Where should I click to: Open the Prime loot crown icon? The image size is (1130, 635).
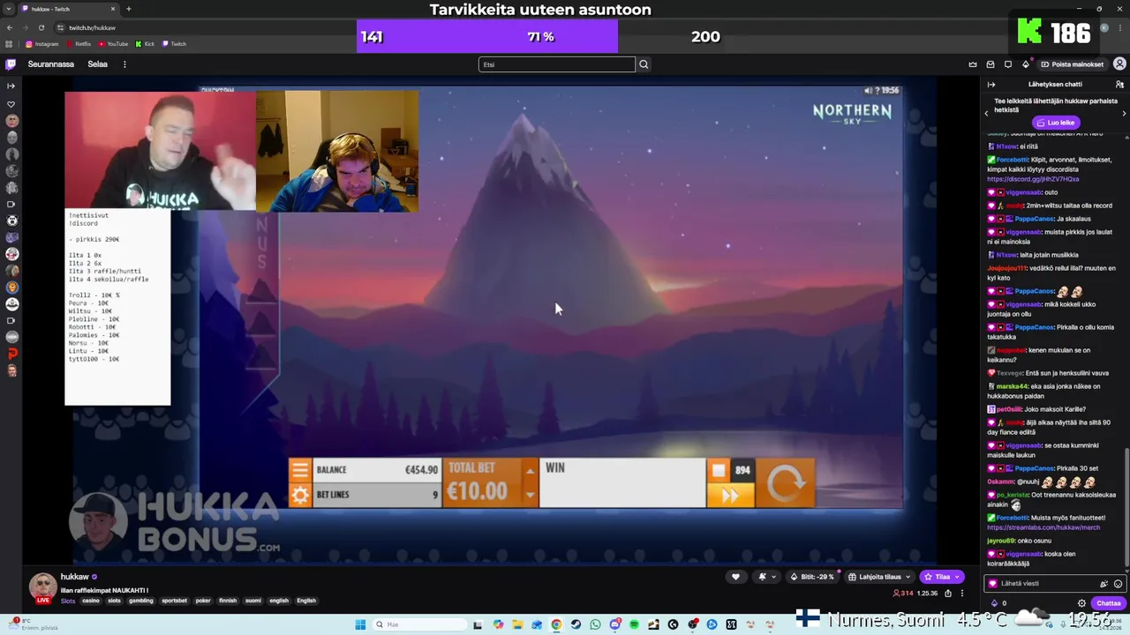point(973,64)
